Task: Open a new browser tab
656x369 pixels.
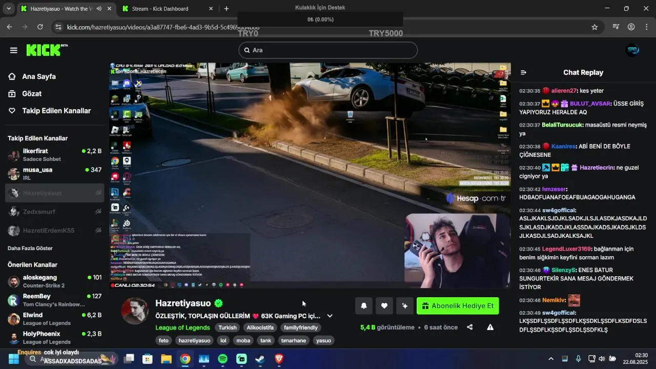Action: coord(227,9)
